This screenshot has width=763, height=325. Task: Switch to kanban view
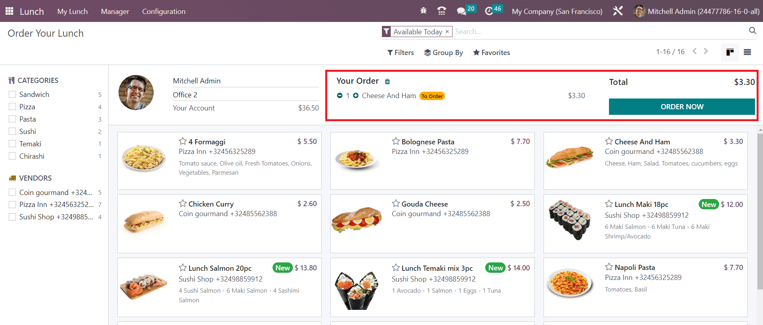[x=730, y=52]
